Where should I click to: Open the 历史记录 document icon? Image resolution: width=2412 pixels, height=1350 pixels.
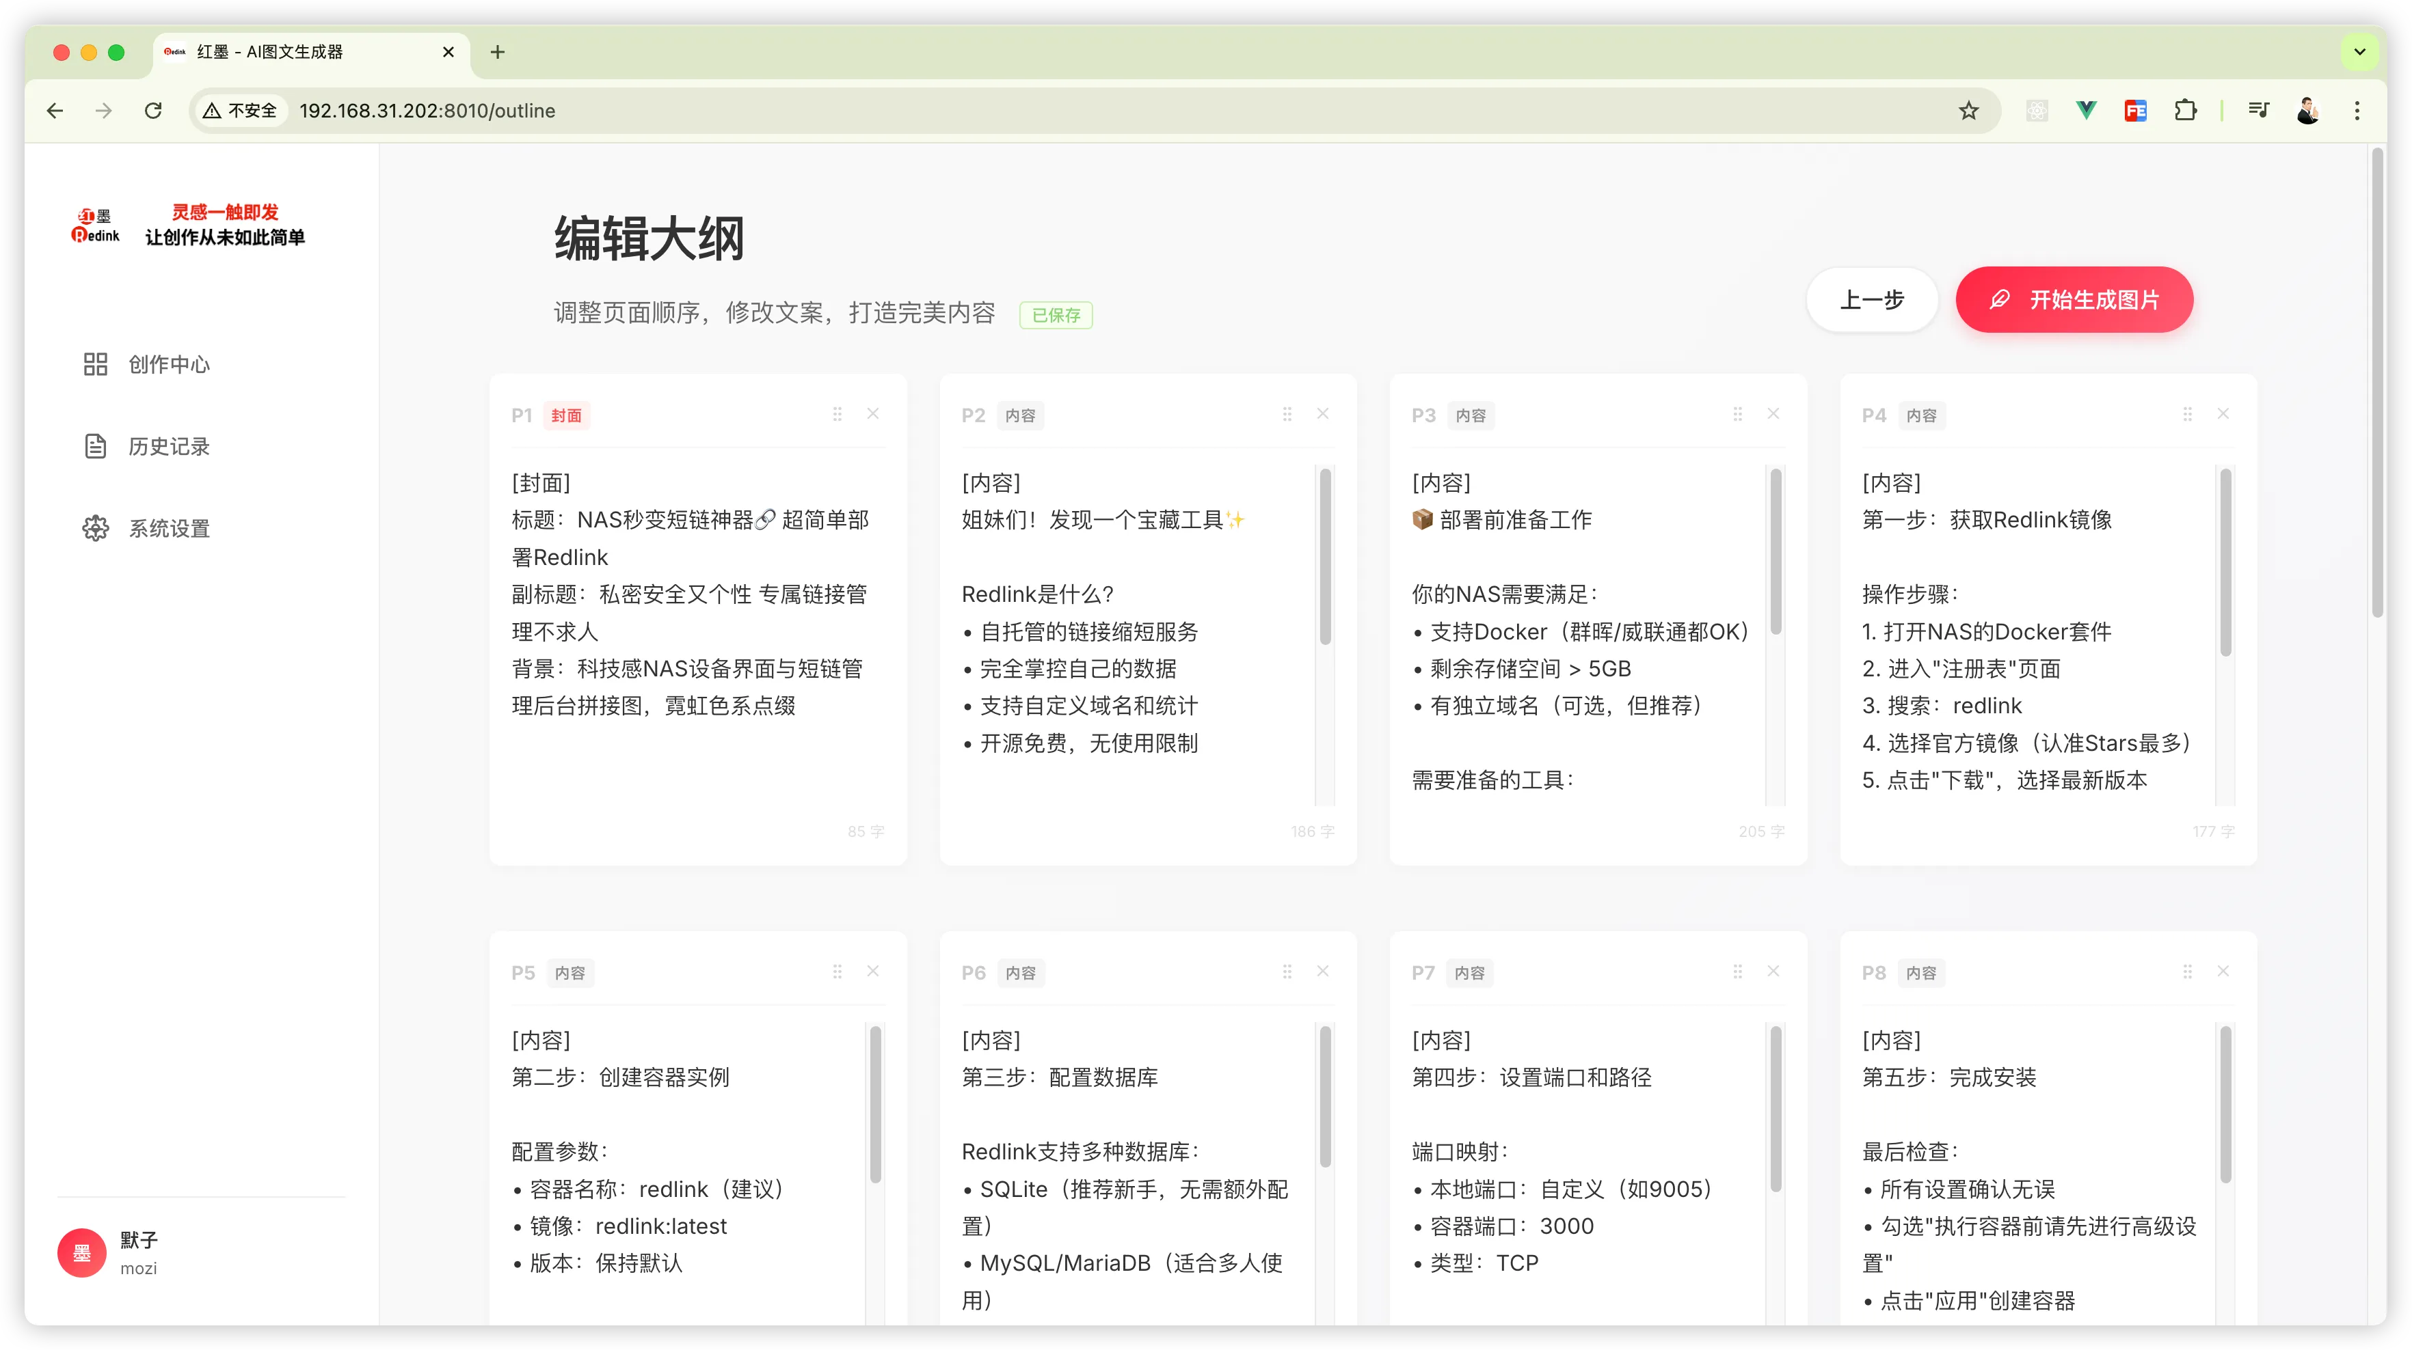[x=96, y=446]
